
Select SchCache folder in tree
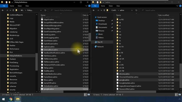(x=13, y=83)
